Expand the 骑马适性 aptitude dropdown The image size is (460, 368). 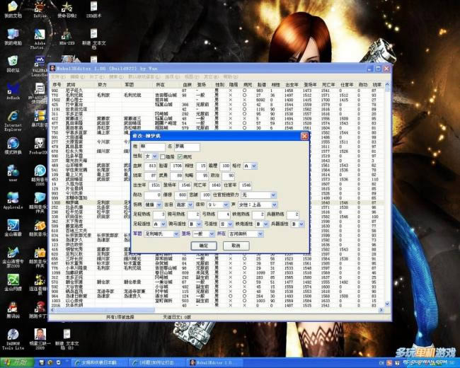(195, 224)
